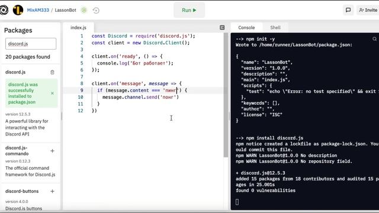Viewport: 379px width, 213px height.
Task: Click the 'new Discord.Client()' code line
Action: (140, 43)
